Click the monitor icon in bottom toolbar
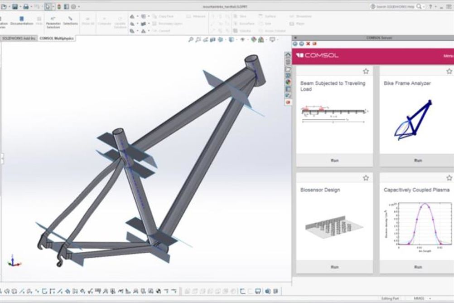The height and width of the screenshot is (303, 454). pos(258,291)
